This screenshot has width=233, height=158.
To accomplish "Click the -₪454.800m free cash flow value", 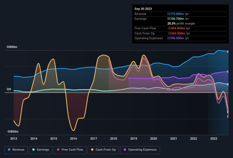I will tap(176, 28).
